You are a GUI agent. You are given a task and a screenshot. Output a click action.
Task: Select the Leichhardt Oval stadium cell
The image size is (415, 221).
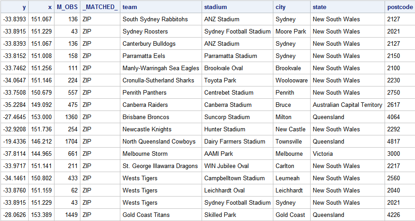tap(224, 190)
